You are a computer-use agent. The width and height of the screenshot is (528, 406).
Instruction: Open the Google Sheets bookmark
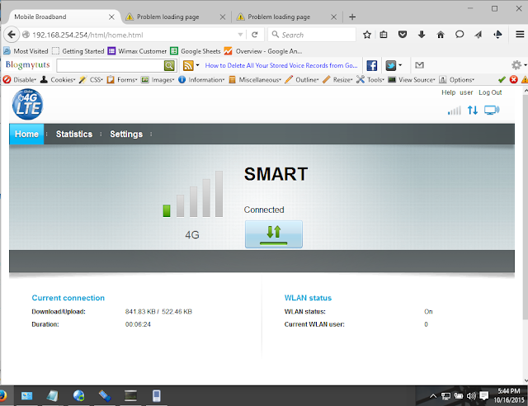click(196, 51)
